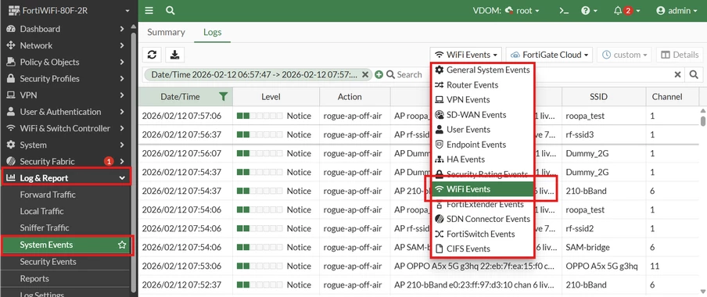This screenshot has height=297, width=707.
Task: Click the Policy & Objects icon
Action: click(x=11, y=63)
